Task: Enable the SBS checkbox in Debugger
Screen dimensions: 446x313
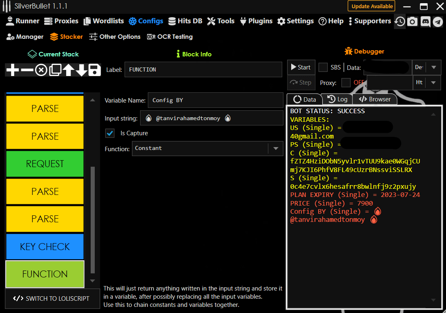Action: pos(323,67)
